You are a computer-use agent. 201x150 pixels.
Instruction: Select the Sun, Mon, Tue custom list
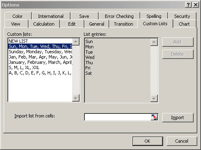(x=40, y=46)
